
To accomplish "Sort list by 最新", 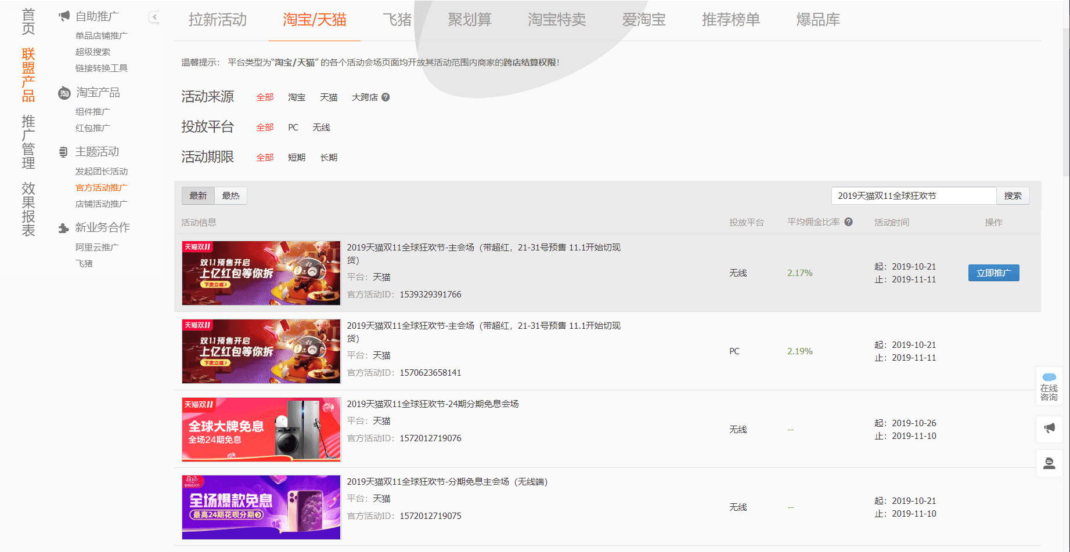I will click(198, 196).
